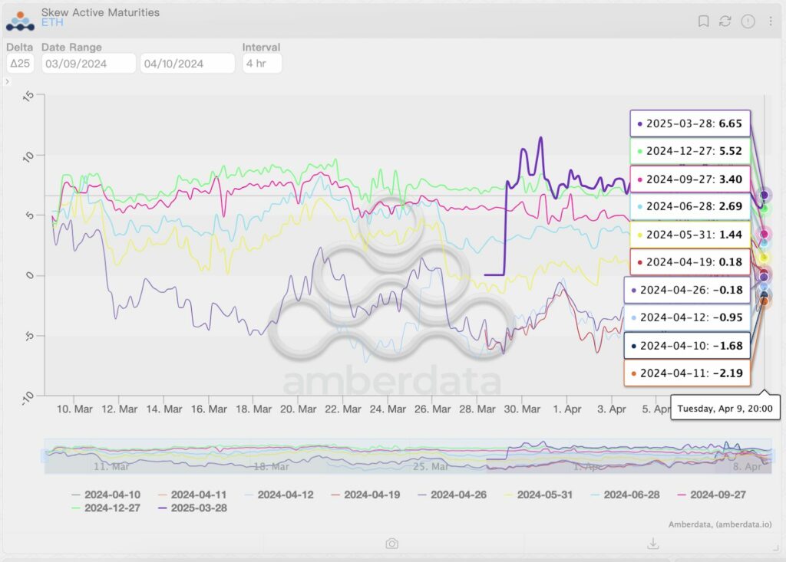Click the bookmark icon in the header
This screenshot has height=562, width=786.
[x=704, y=21]
